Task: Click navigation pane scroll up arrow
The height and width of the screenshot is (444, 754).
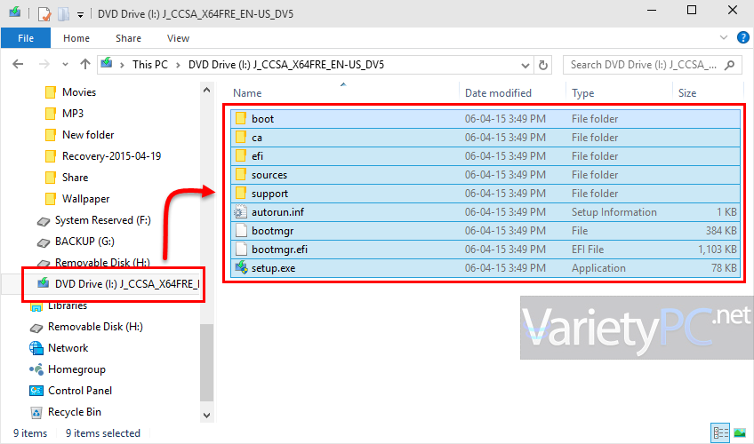Action: click(x=207, y=90)
